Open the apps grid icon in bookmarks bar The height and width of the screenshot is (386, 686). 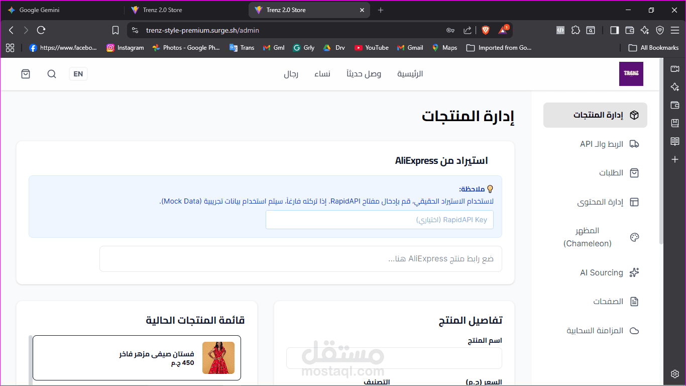[10, 48]
